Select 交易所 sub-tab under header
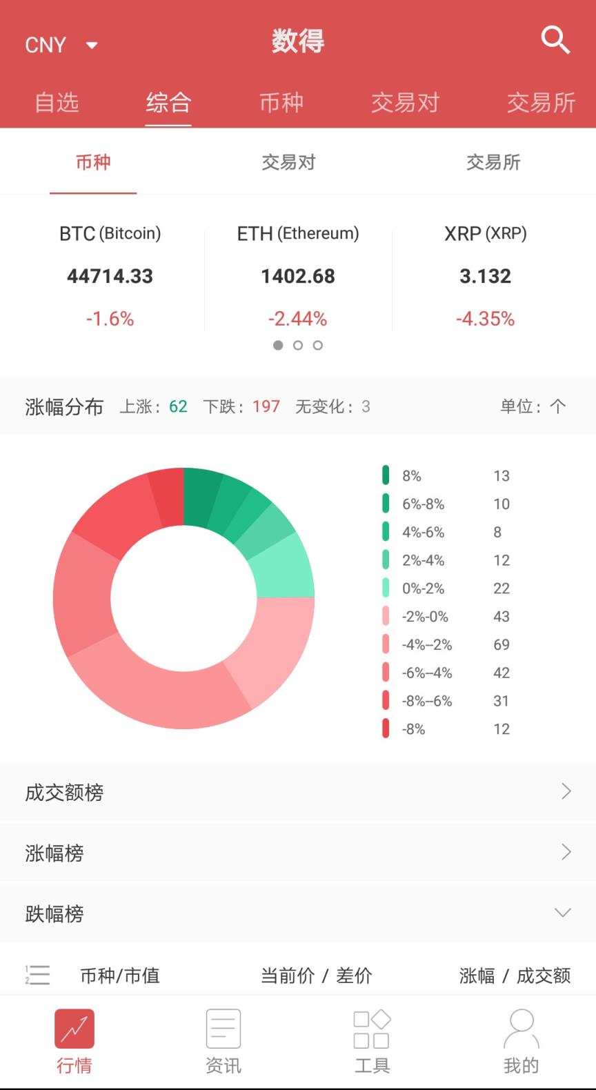This screenshot has width=596, height=1090. click(x=493, y=162)
